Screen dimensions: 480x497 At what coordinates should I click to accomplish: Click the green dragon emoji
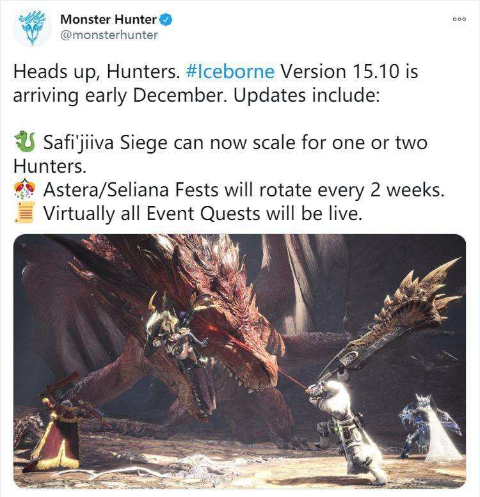25,142
